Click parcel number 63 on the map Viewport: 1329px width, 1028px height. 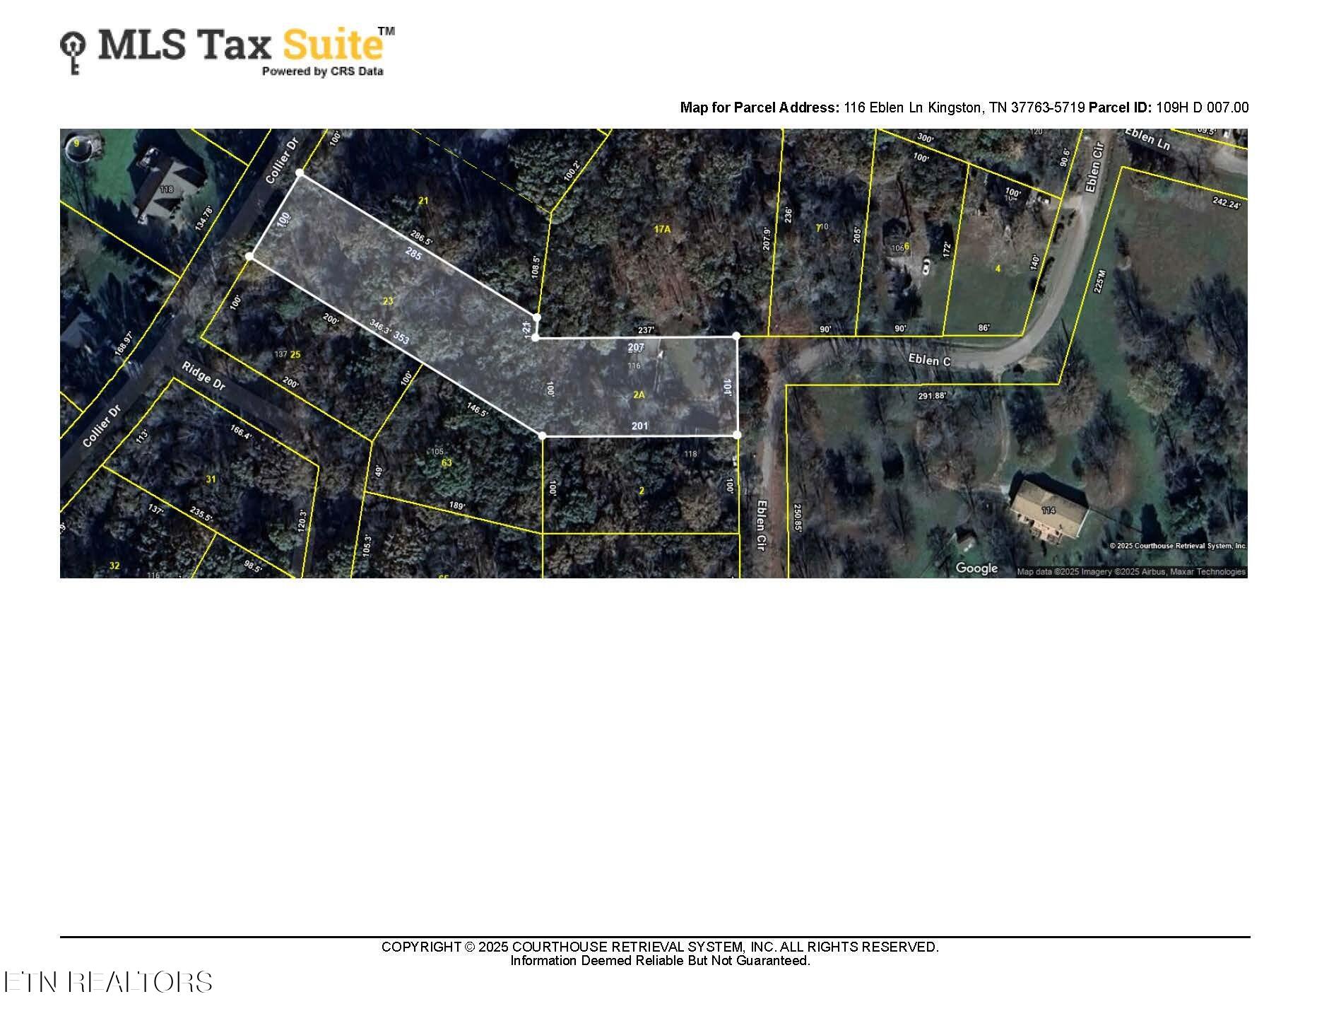[446, 463]
